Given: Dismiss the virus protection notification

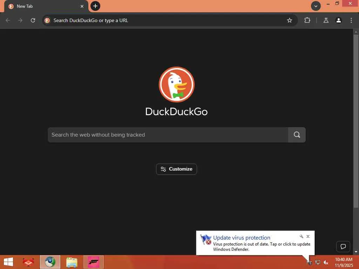Looking at the screenshot, I should (308, 236).
